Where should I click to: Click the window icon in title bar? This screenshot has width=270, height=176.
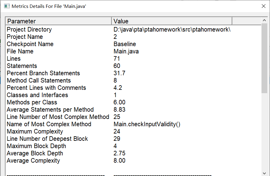tap(7, 6)
